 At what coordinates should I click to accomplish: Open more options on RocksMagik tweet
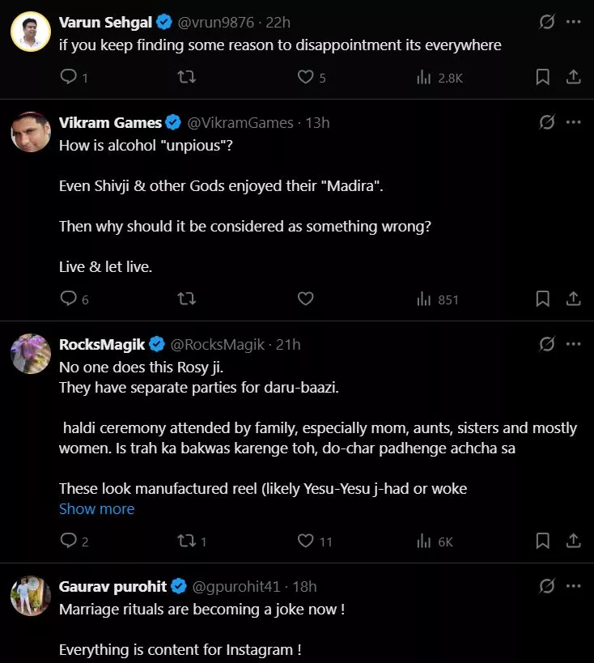pos(574,344)
